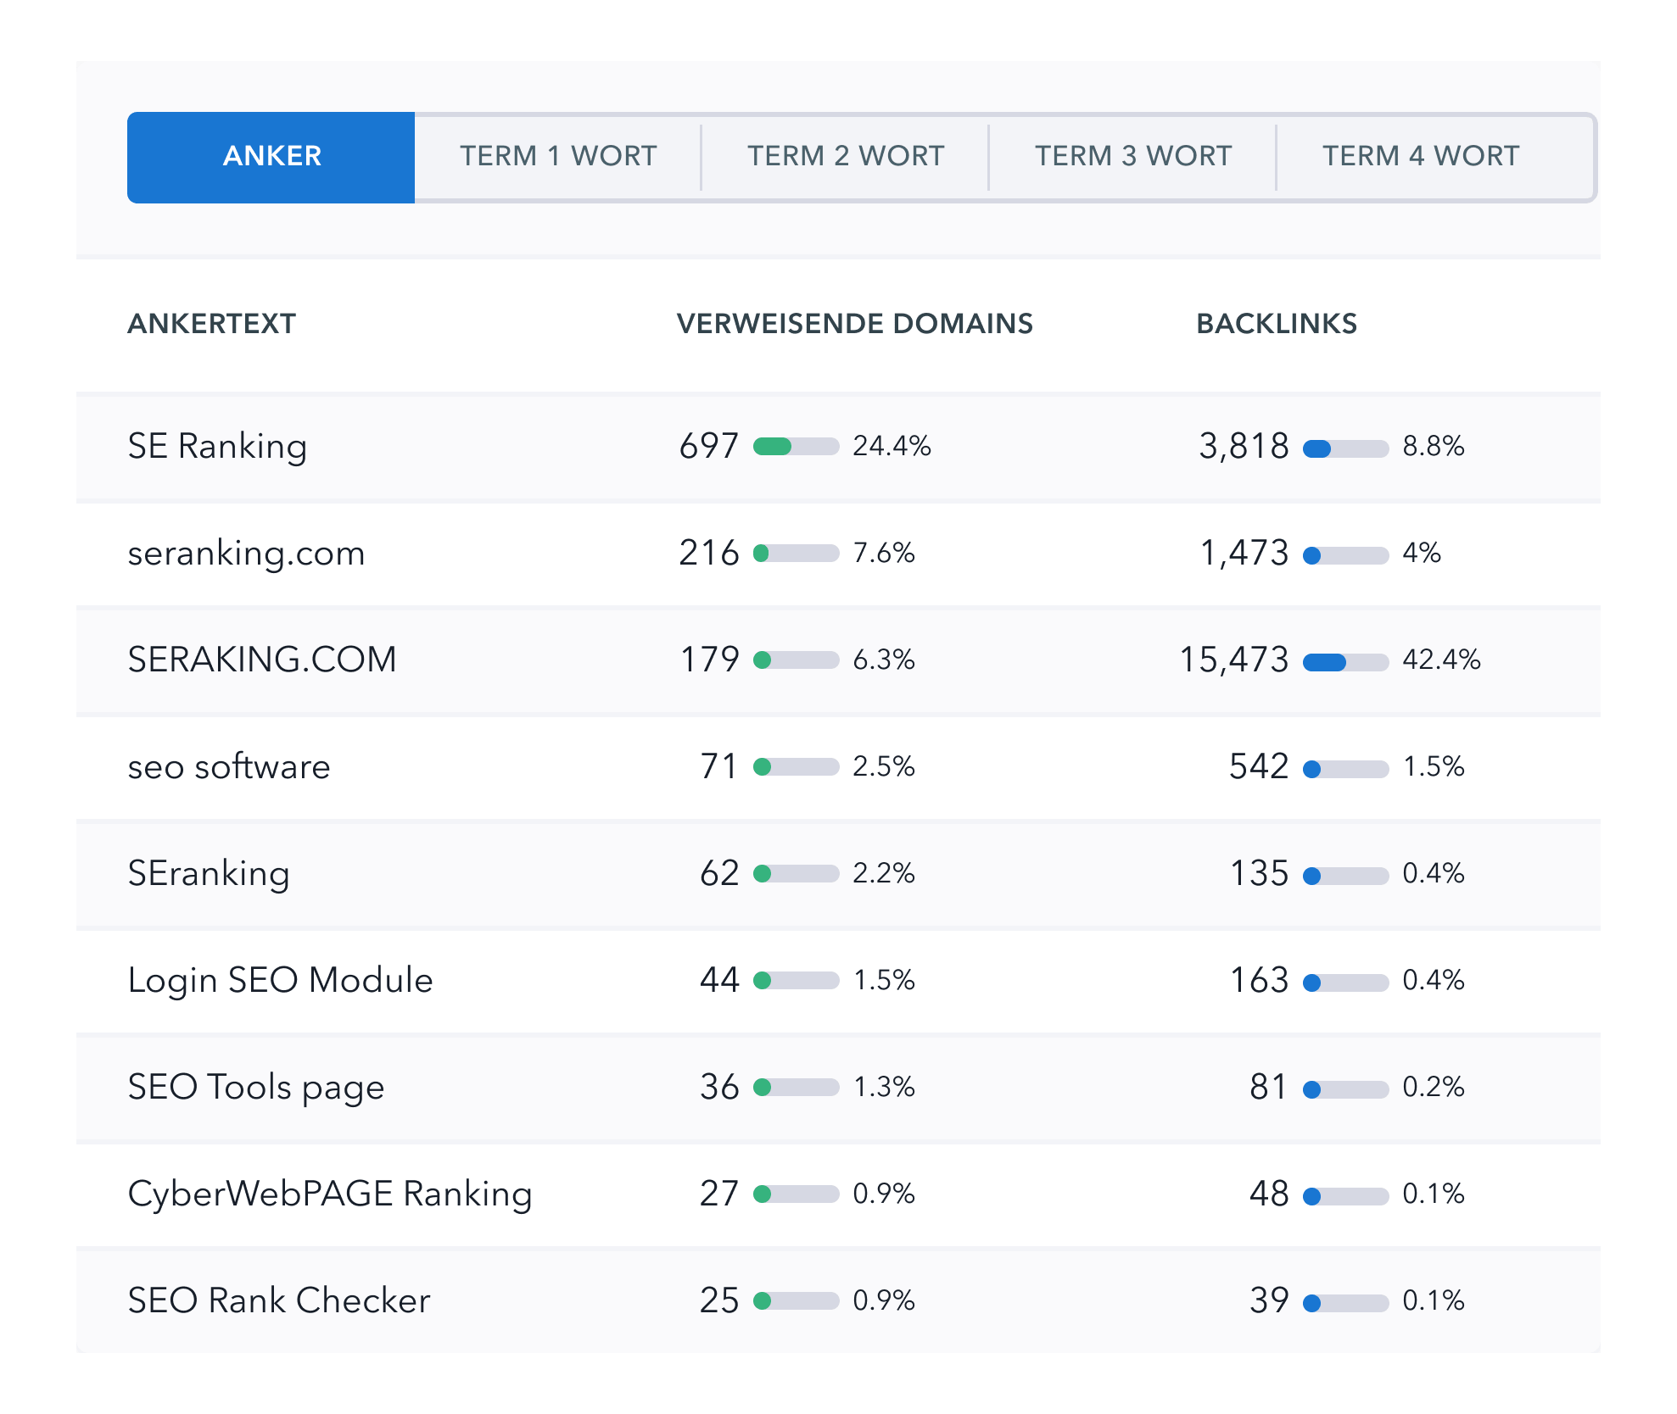Select the 'SE Ranking' anchor text
Viewport: 1677px width, 1414px height.
pyautogui.click(x=217, y=447)
